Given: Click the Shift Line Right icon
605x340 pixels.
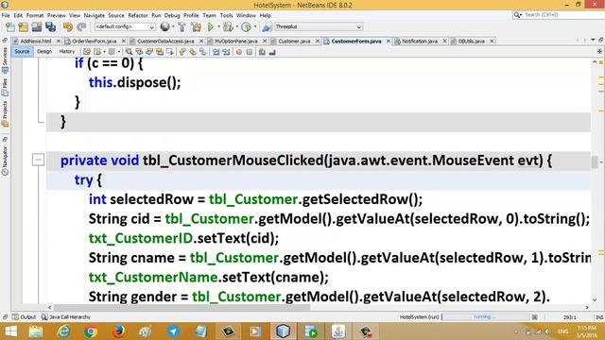Looking at the screenshot, I should 226,52.
